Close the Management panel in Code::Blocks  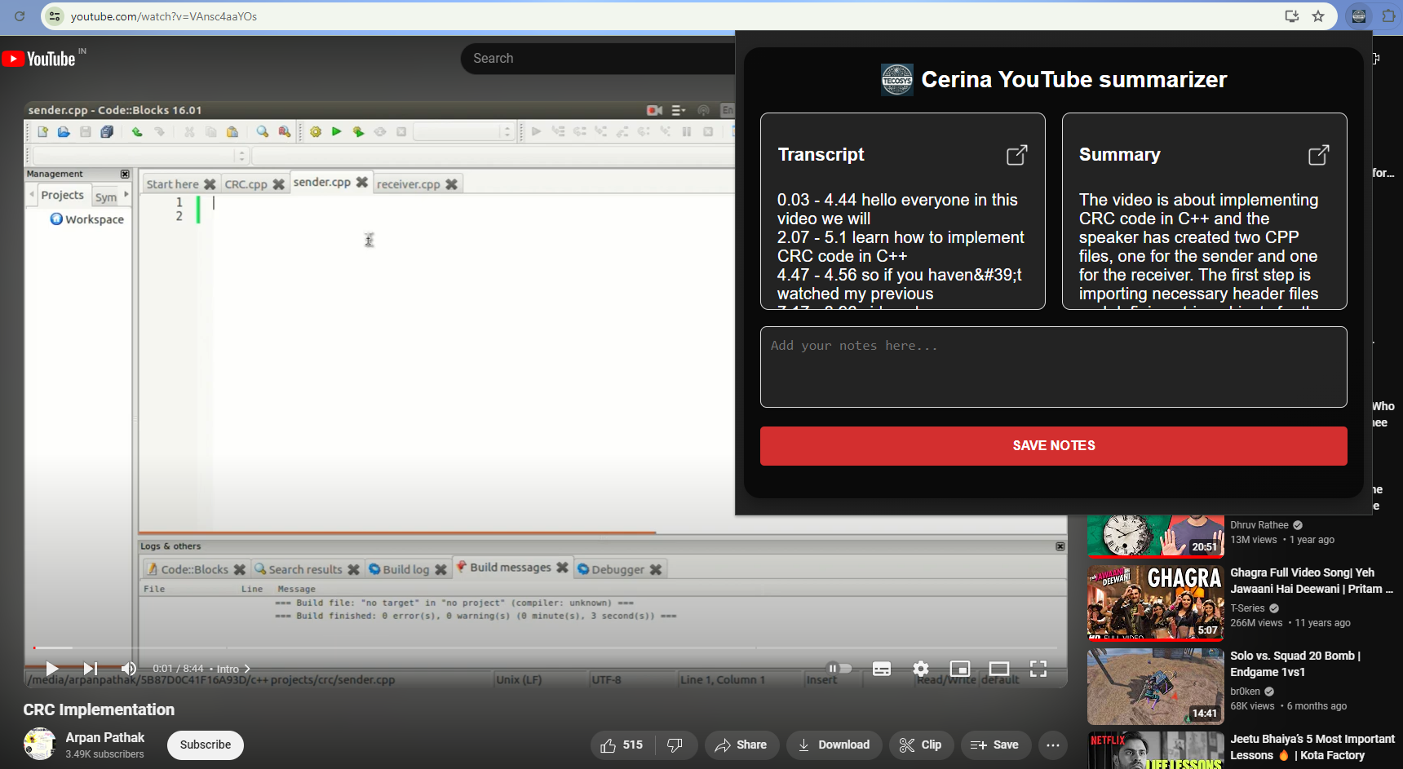(125, 174)
